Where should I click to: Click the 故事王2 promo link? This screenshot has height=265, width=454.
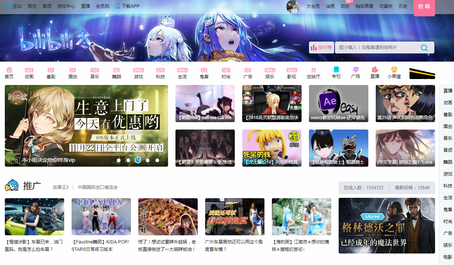coord(60,187)
